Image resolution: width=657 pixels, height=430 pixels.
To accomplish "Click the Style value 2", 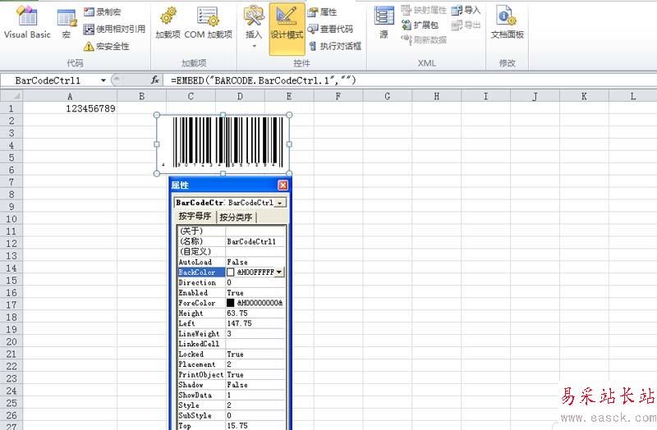I will (255, 405).
